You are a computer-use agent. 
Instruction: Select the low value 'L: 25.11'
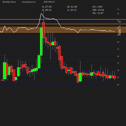(x=72, y=10)
